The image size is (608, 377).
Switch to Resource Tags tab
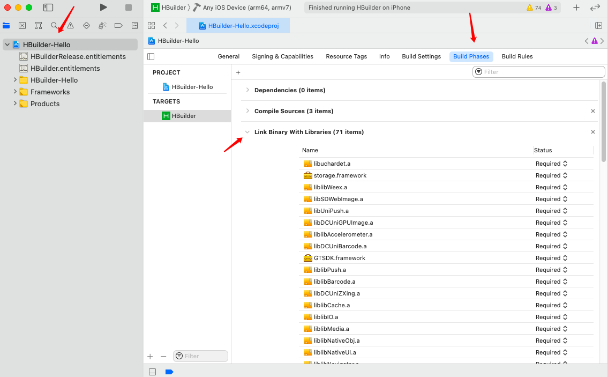(x=346, y=56)
